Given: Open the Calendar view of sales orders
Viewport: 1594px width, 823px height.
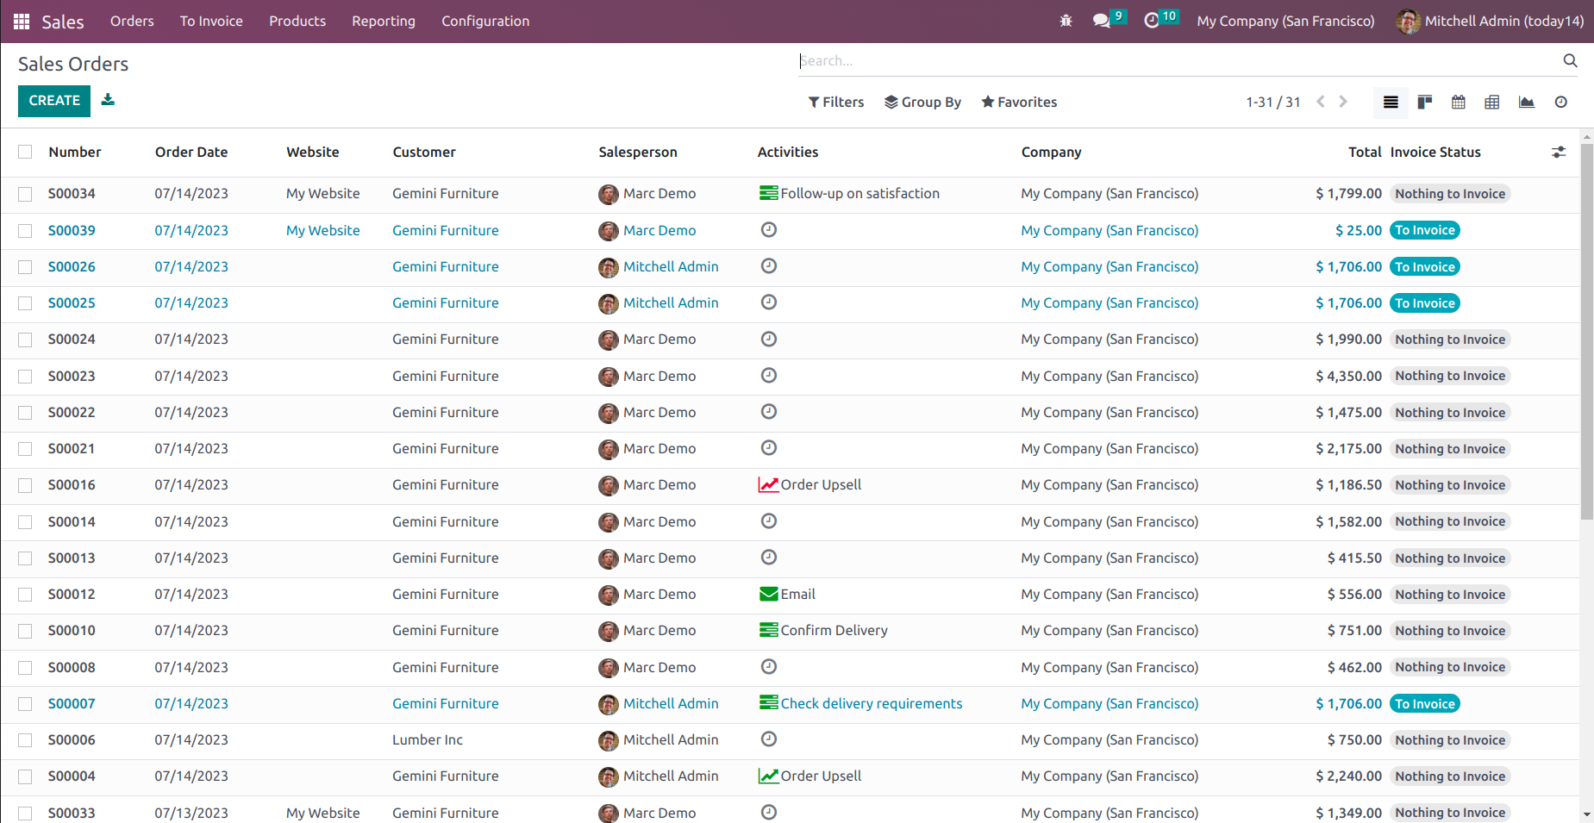Looking at the screenshot, I should click(x=1459, y=102).
